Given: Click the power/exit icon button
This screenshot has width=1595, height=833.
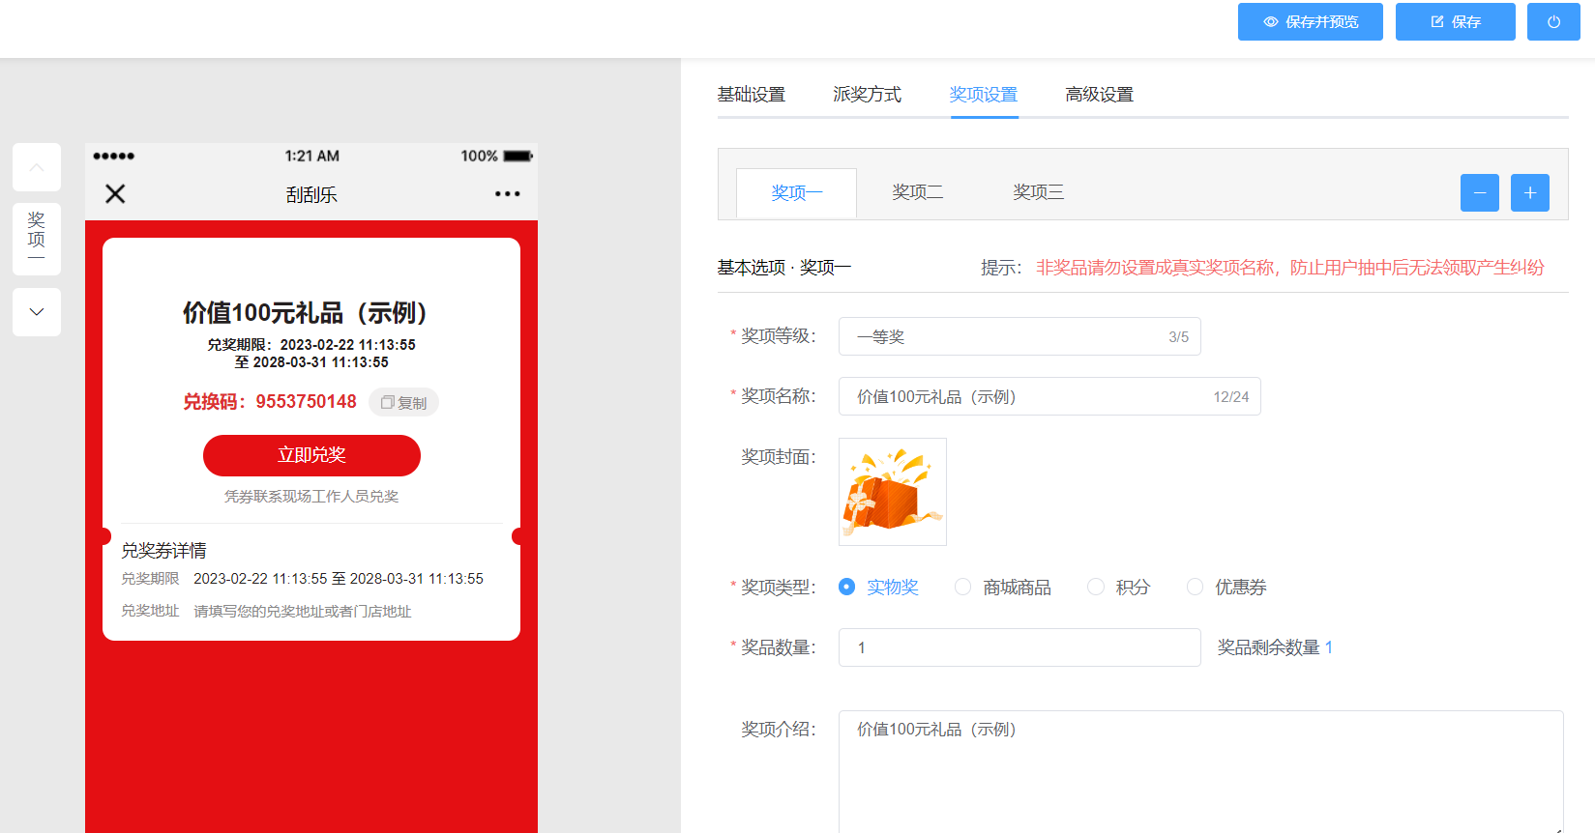Looking at the screenshot, I should point(1553,21).
